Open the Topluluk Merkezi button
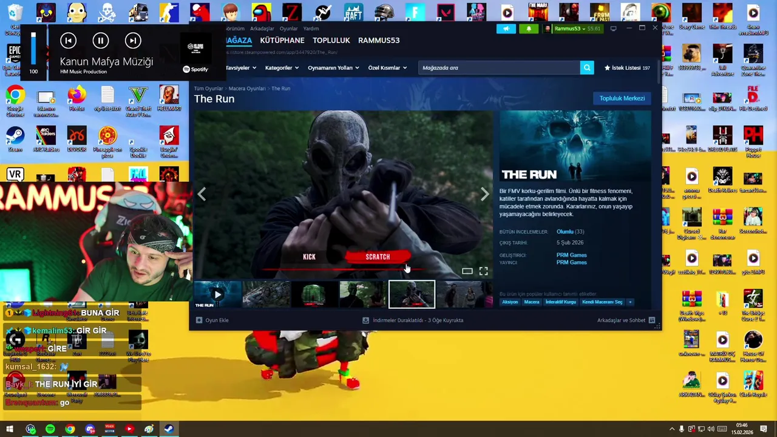 (622, 98)
